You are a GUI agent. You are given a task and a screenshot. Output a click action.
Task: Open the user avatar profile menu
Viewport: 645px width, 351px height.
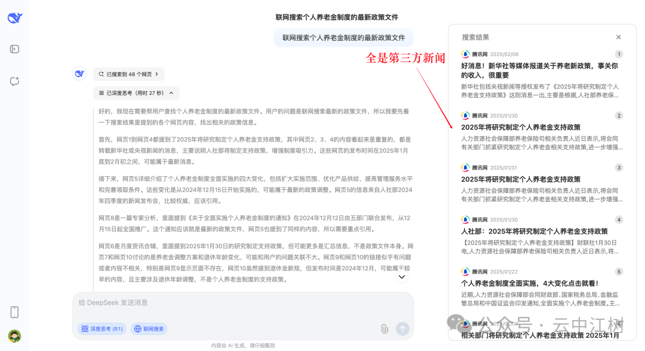click(x=14, y=336)
